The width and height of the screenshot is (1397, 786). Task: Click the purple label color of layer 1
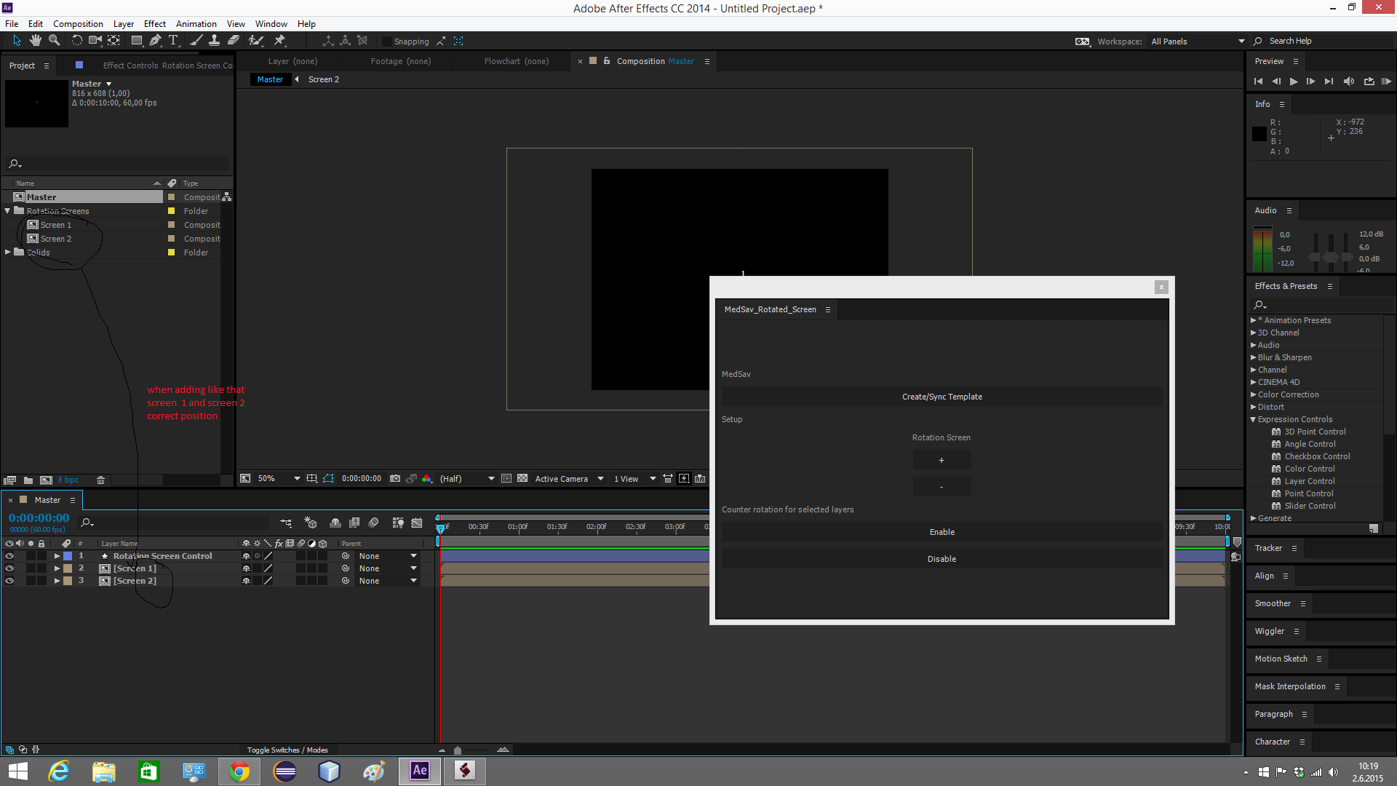[x=68, y=556]
